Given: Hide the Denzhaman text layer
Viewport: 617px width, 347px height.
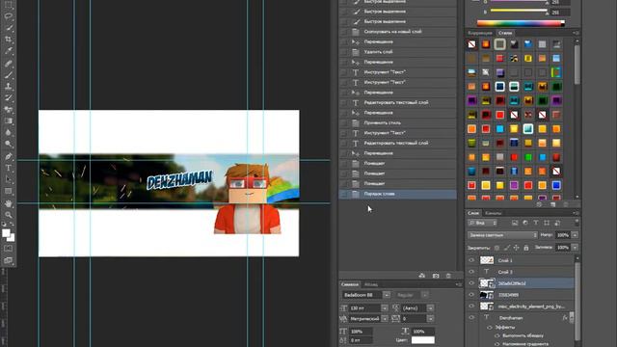Looking at the screenshot, I should tap(471, 317).
